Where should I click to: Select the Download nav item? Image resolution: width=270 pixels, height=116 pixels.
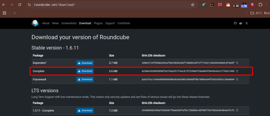[x=85, y=23]
